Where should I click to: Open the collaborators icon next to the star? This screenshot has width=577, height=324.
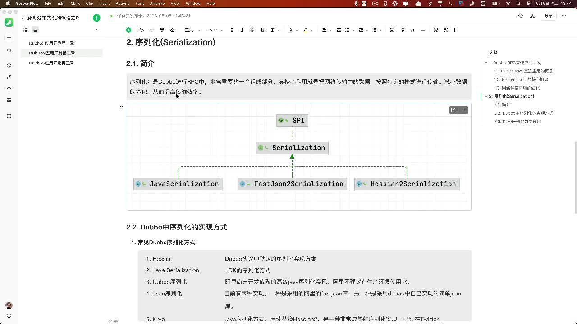[x=532, y=16]
